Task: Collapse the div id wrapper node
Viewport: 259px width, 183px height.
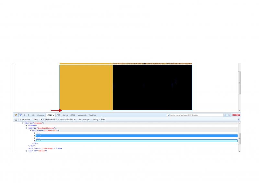Action: [23, 123]
